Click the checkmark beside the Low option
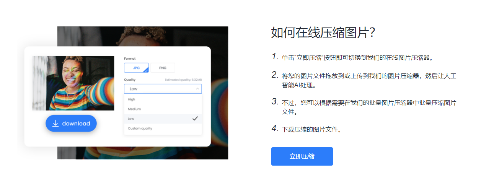Viewport: 481px width, 179px height. (x=195, y=119)
